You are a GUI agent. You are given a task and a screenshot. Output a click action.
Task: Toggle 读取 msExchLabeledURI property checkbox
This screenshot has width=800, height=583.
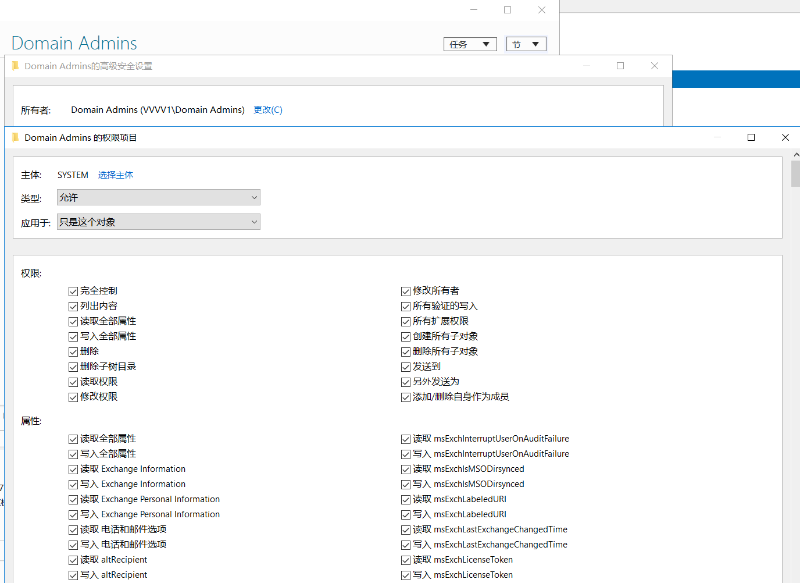(406, 499)
